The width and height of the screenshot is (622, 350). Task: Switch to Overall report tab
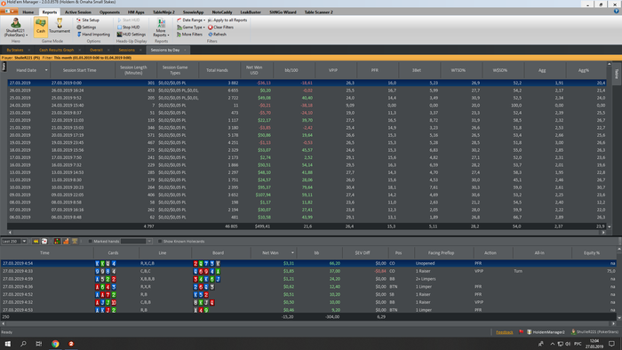point(96,50)
